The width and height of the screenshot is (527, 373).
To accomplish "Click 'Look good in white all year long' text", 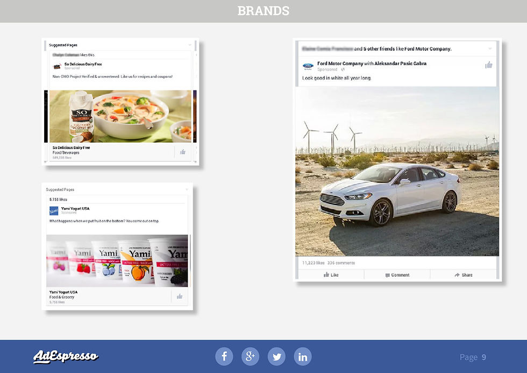I will click(x=337, y=78).
